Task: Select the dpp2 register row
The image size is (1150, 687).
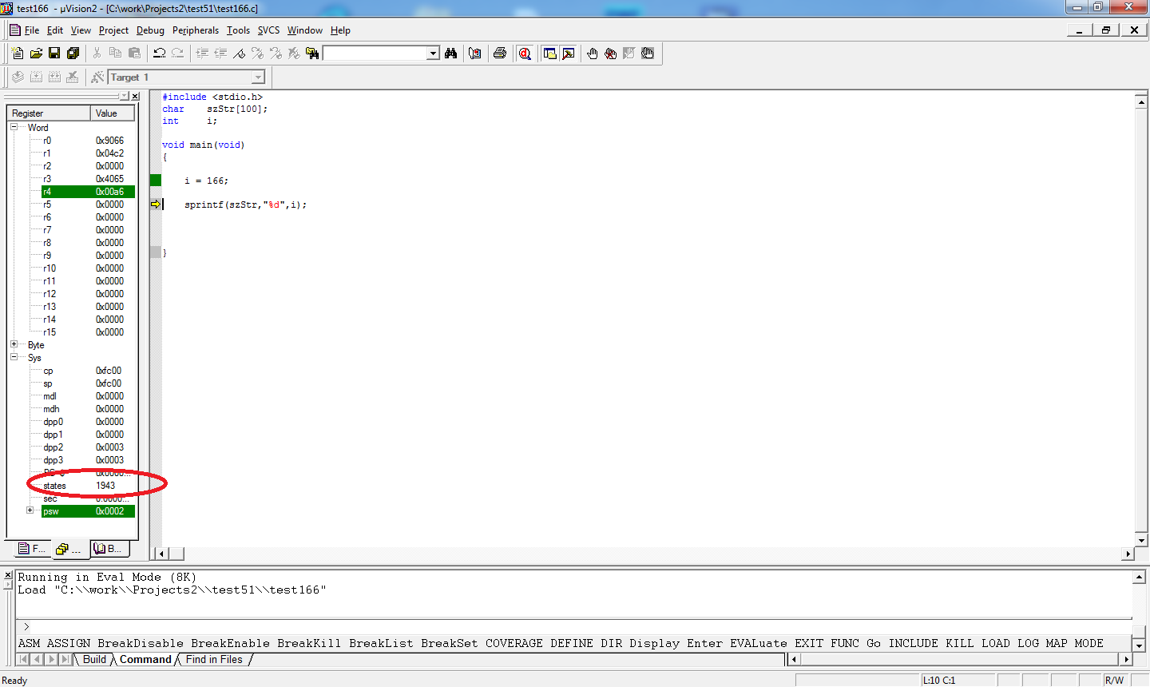Action: coord(88,447)
